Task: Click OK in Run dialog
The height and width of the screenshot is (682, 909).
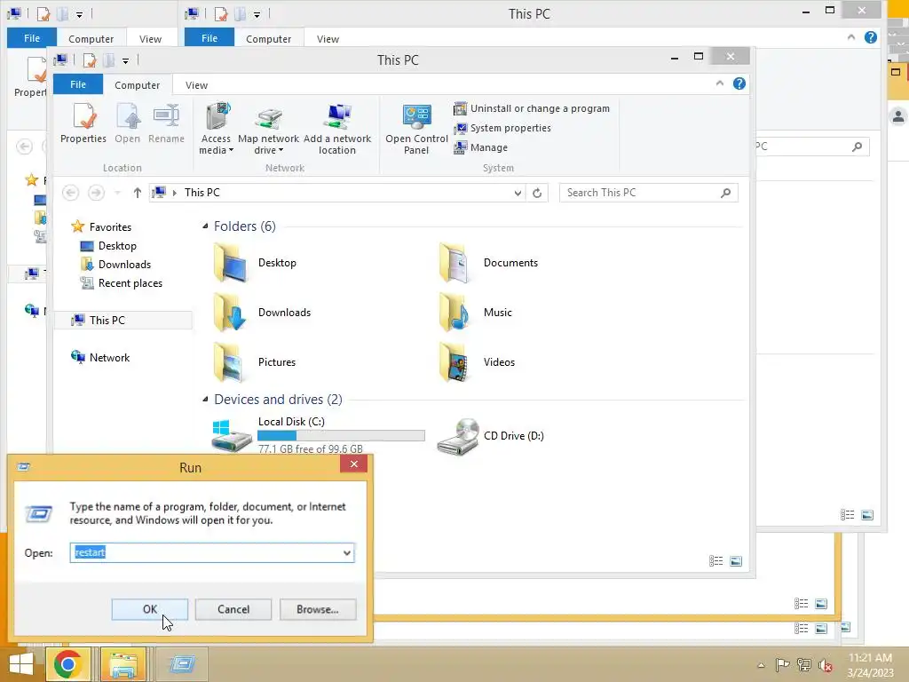Action: 149,609
